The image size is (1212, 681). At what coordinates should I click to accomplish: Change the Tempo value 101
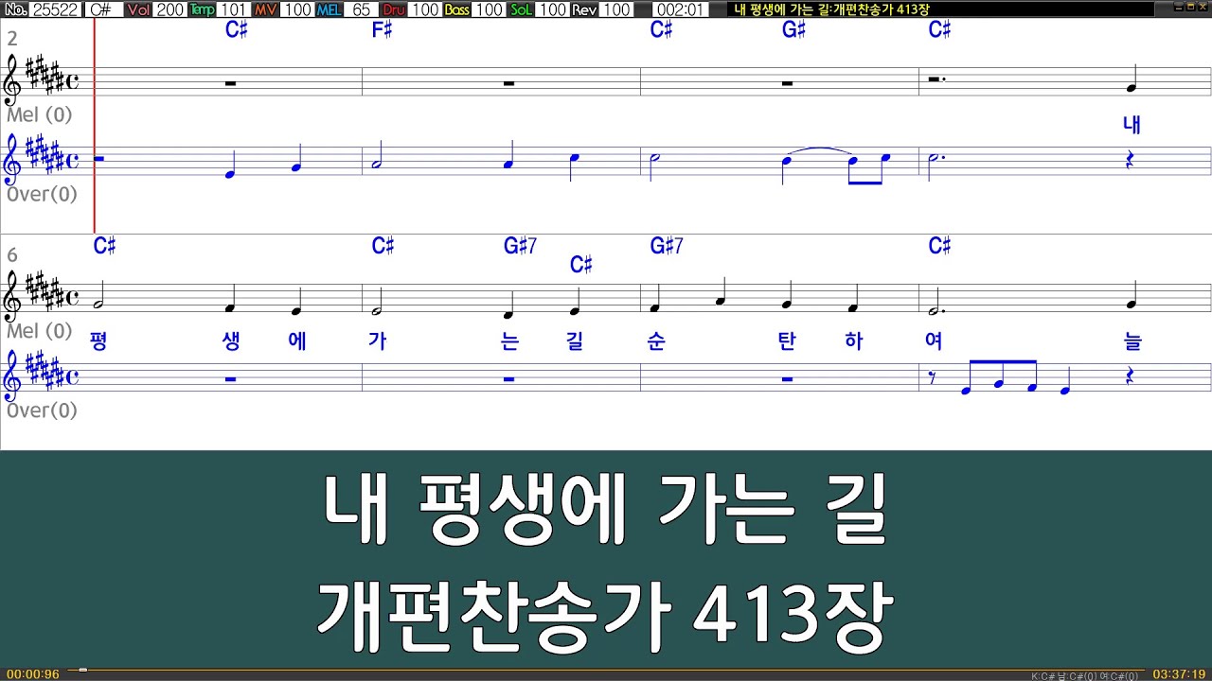click(234, 9)
